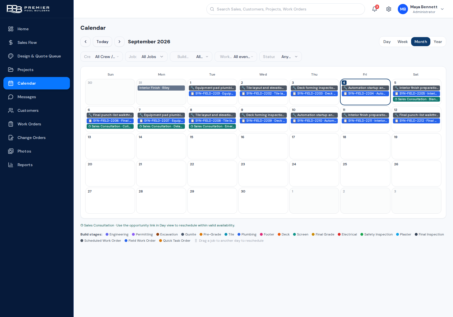The width and height of the screenshot is (453, 317).
Task: Click the Photos gallery icon
Action: (x=11, y=151)
